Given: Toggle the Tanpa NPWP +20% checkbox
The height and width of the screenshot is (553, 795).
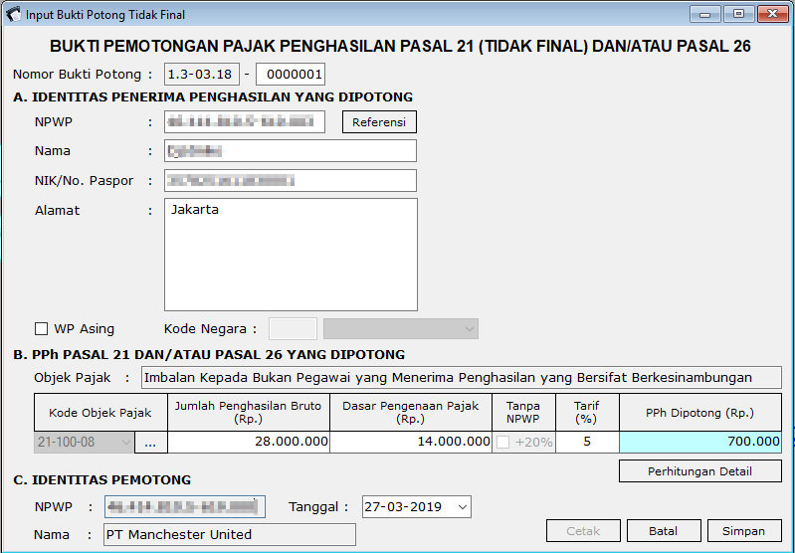Looking at the screenshot, I should [502, 443].
